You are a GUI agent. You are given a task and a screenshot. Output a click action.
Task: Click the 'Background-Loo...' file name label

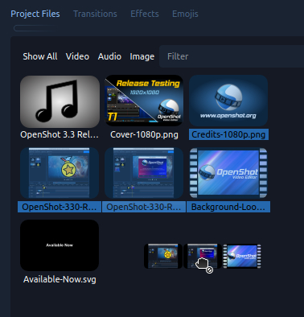[228, 207]
